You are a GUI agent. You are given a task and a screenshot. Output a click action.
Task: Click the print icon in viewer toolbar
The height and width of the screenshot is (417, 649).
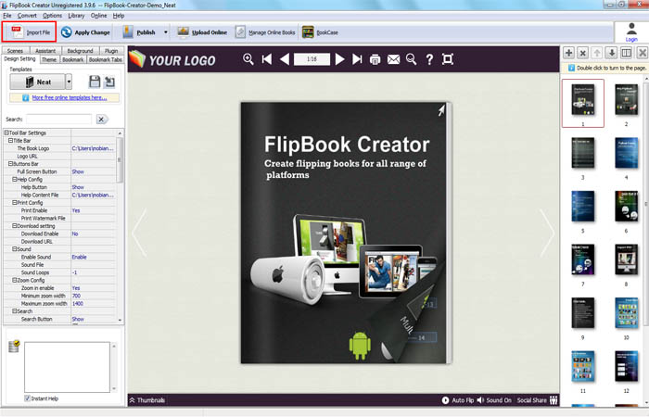375,59
